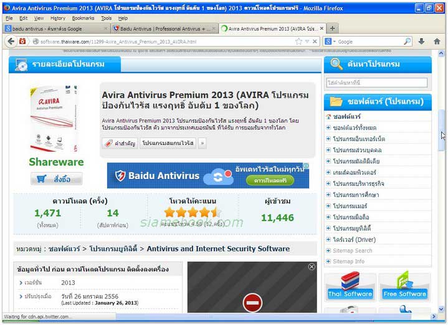Click green ดาวน์โหลดฟรี button in Baidu banner
This screenshot has height=325, width=448.
click(270, 180)
